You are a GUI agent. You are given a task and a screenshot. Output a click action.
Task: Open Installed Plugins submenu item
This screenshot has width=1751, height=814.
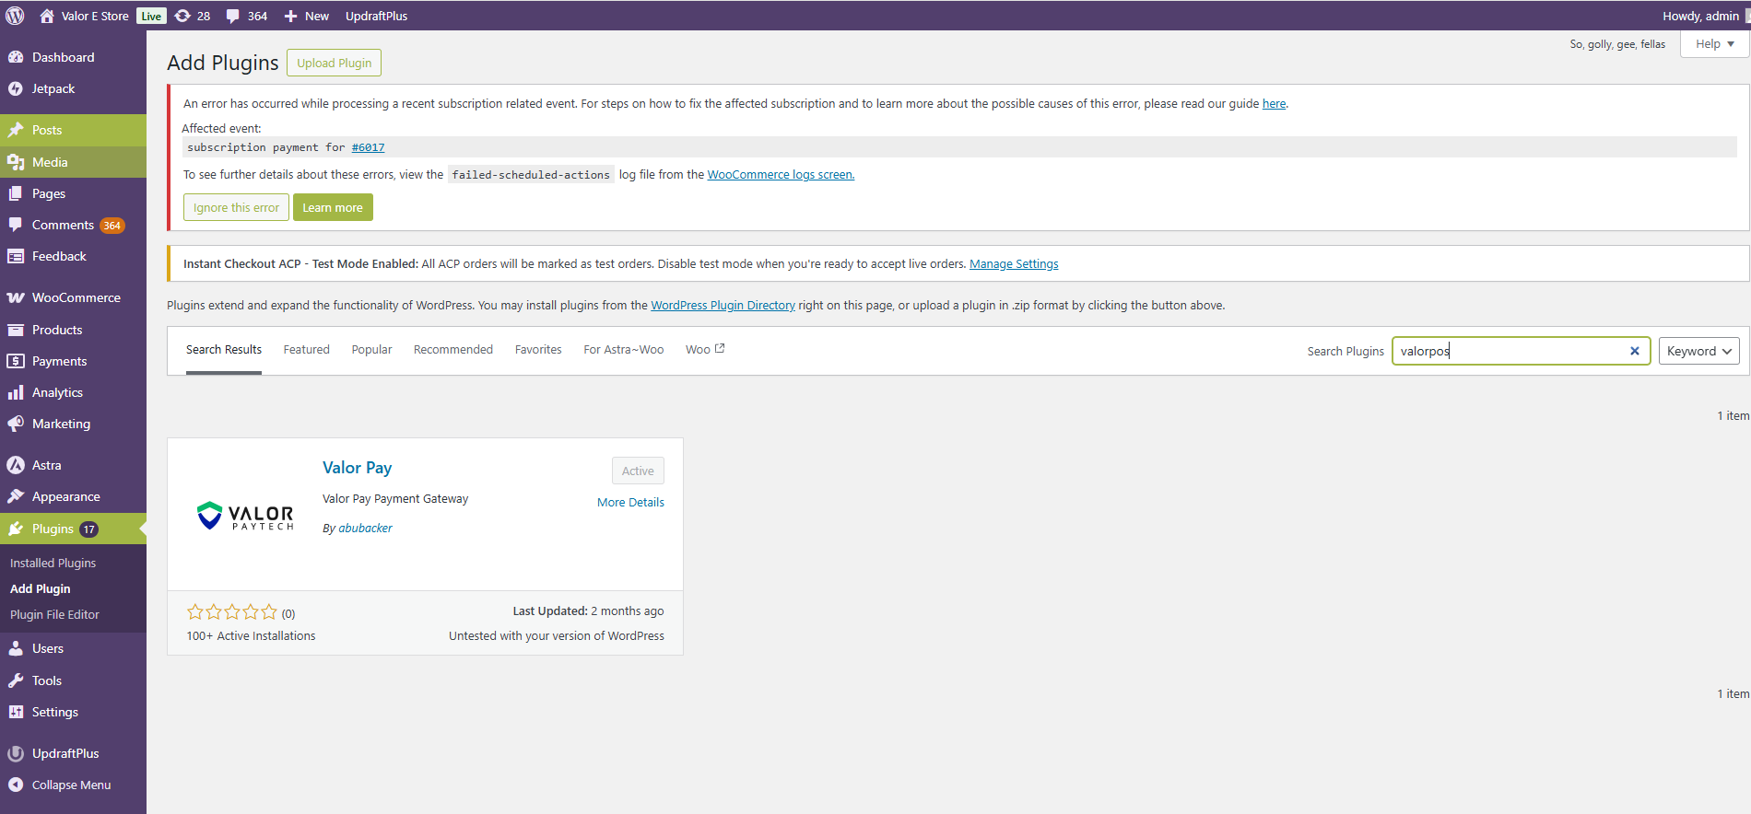coord(53,563)
